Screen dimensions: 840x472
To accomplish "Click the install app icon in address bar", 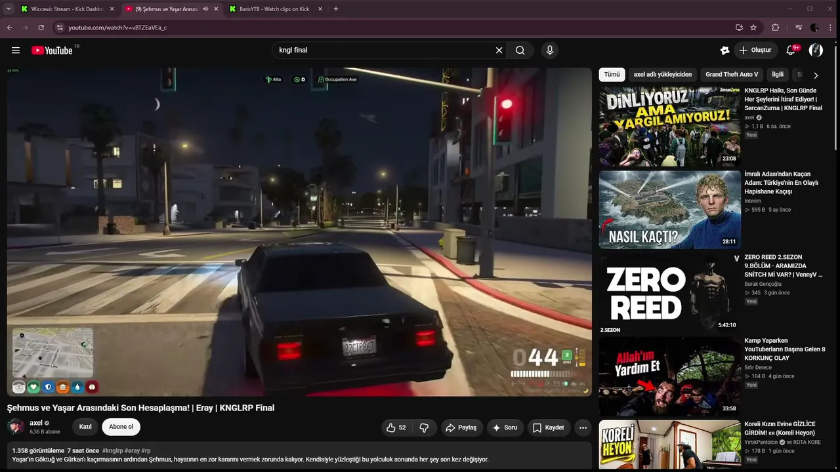I will 739,28.
